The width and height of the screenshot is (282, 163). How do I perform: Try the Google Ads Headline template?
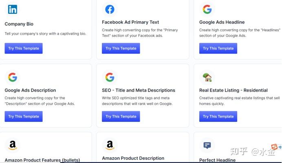pyautogui.click(x=218, y=48)
